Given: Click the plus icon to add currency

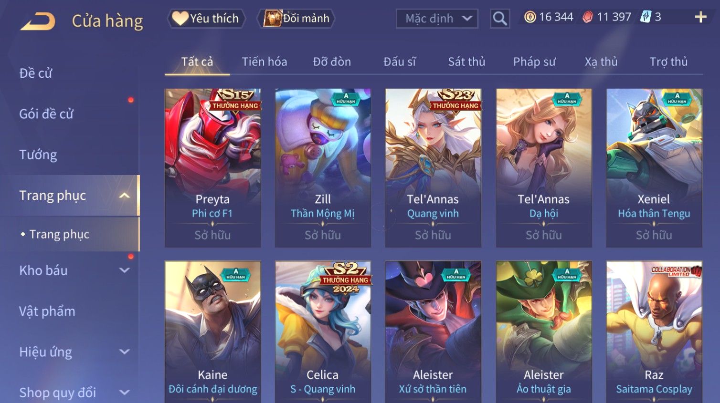Looking at the screenshot, I should pos(700,18).
